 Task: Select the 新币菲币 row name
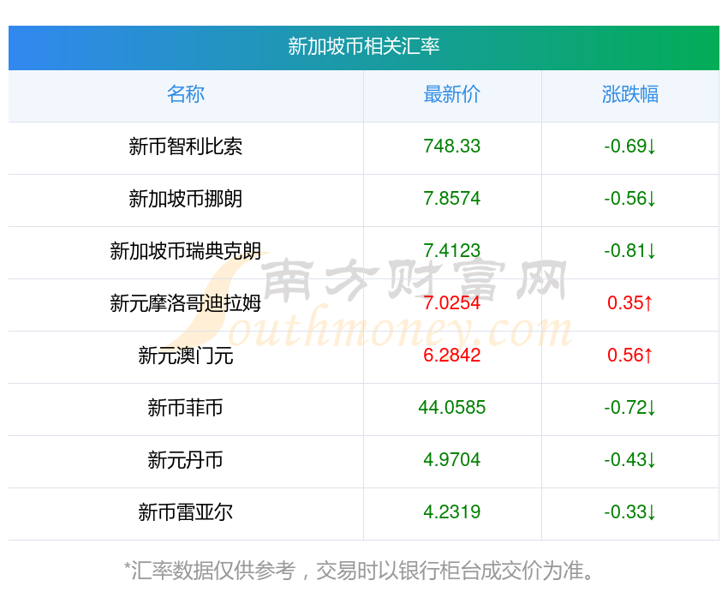point(186,408)
